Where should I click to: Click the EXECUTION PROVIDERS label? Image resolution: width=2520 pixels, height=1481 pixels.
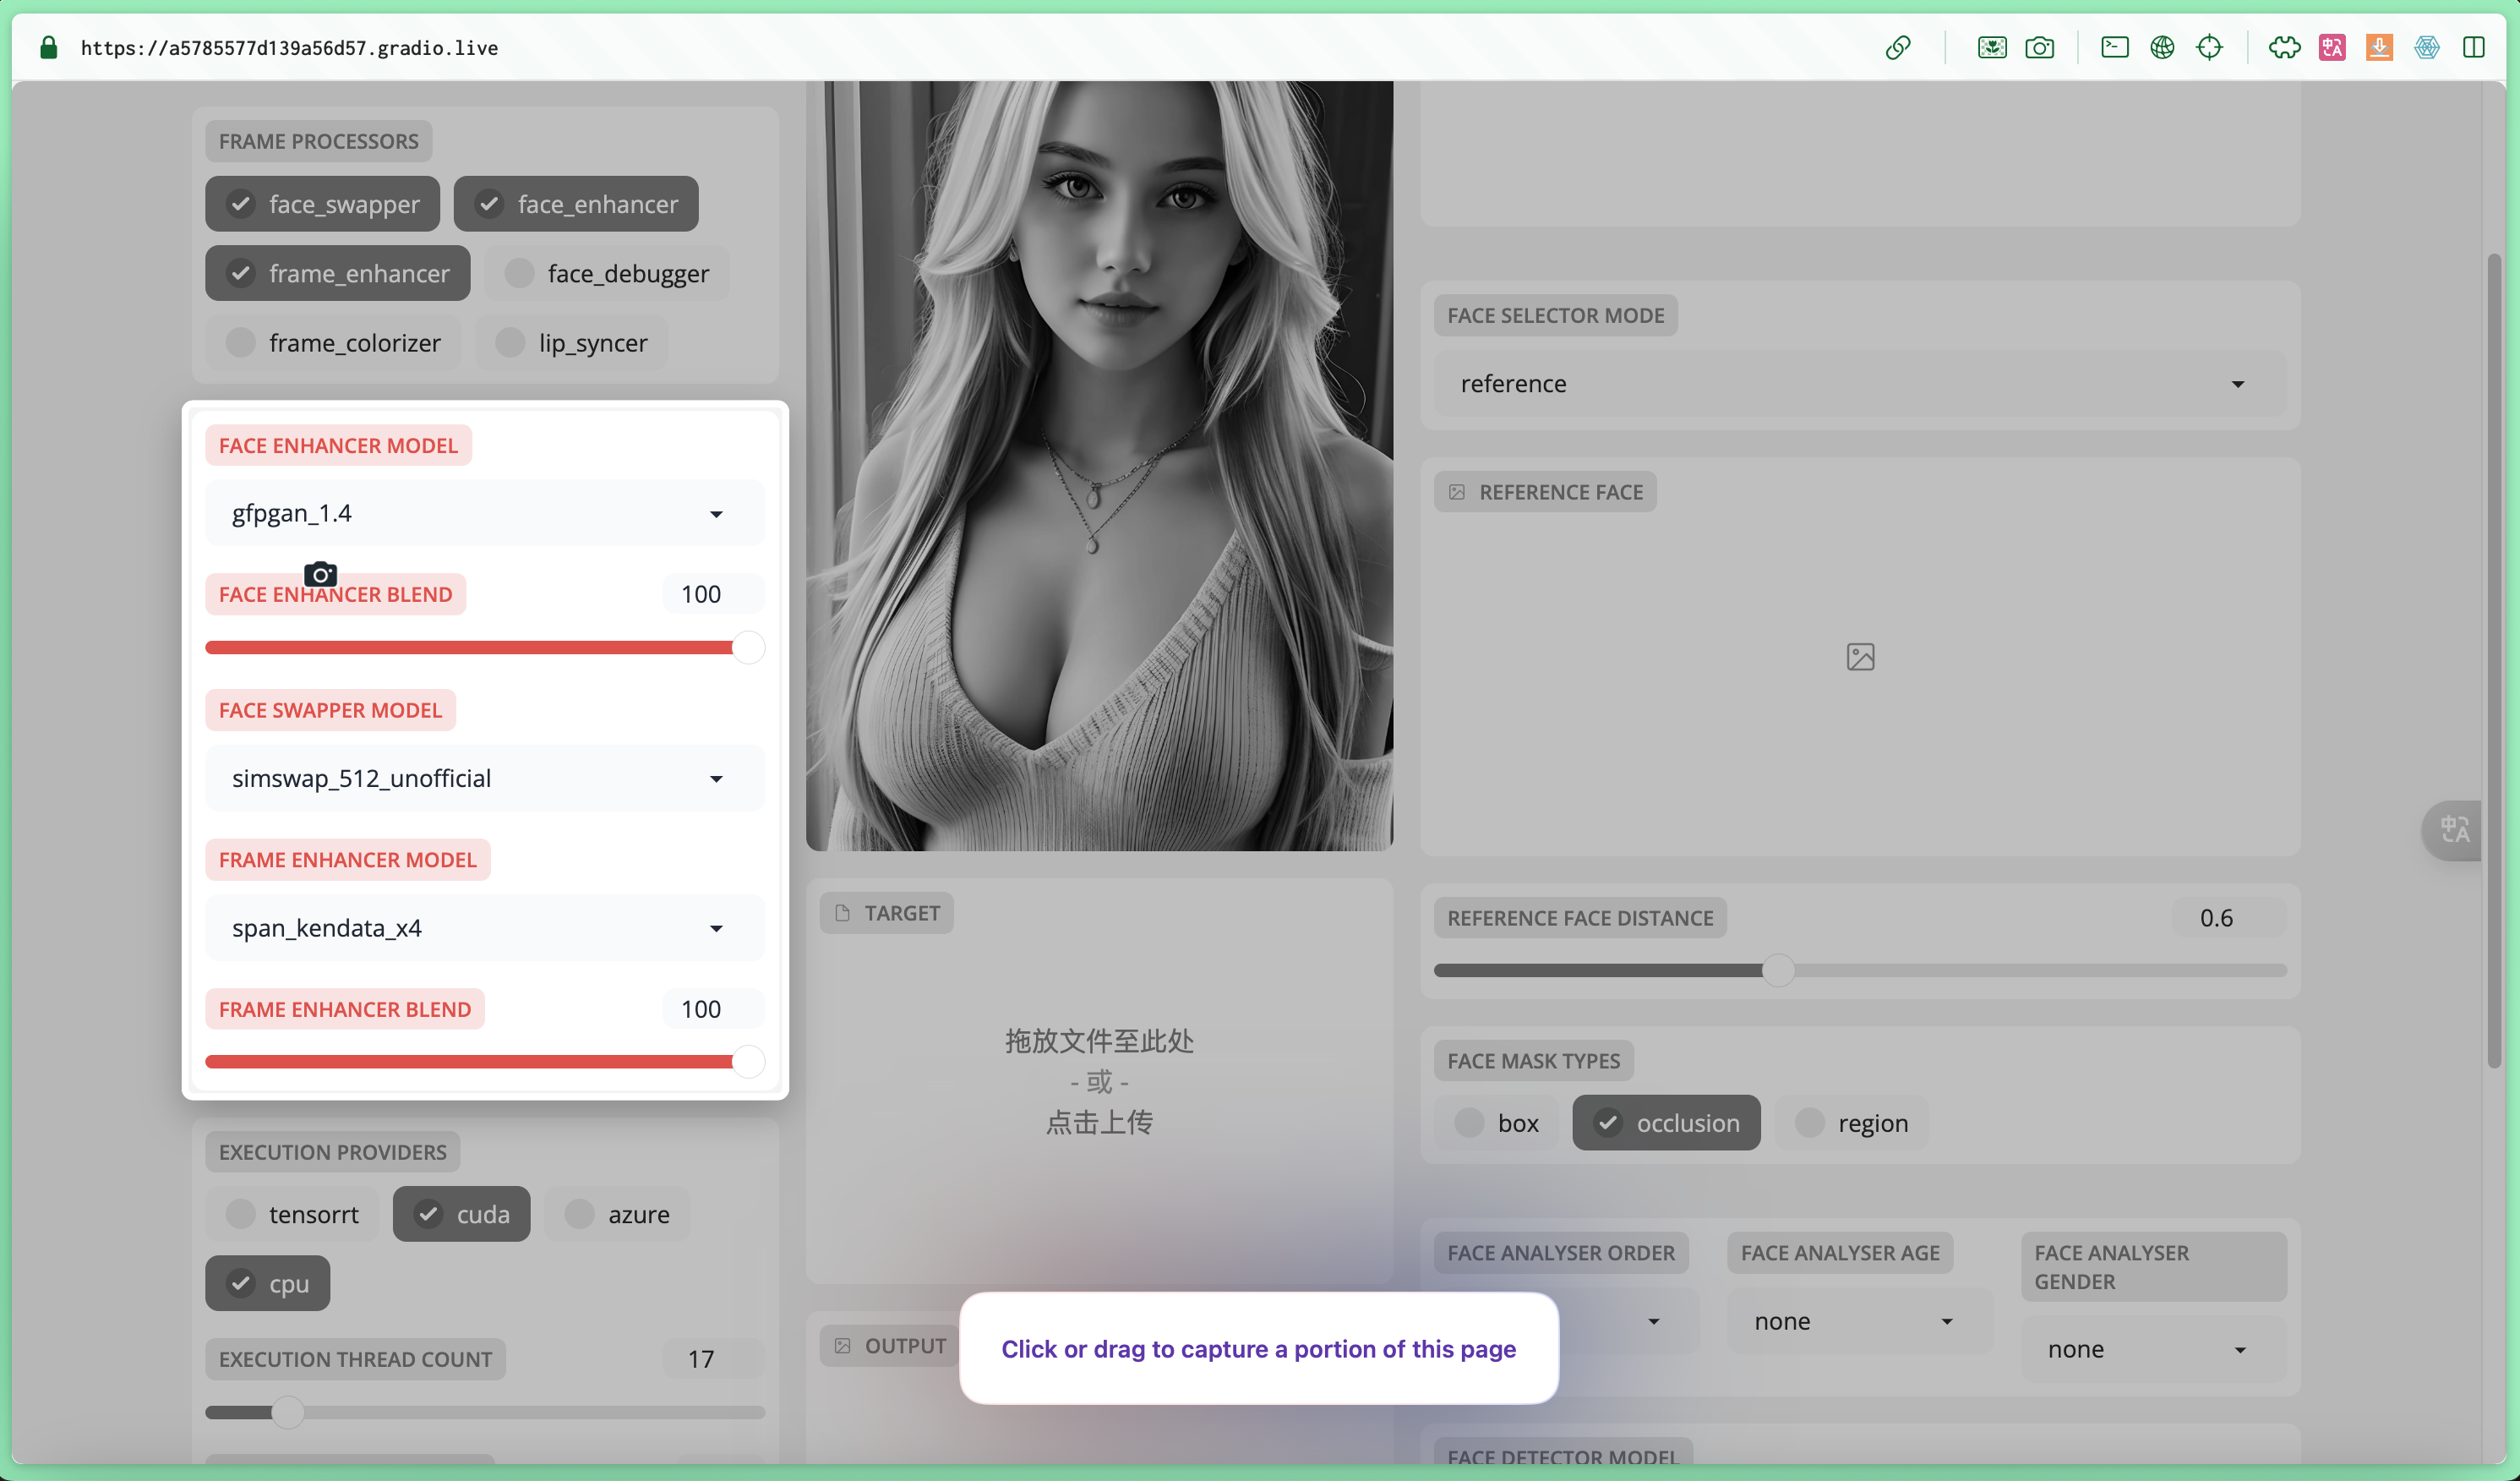click(x=333, y=1152)
